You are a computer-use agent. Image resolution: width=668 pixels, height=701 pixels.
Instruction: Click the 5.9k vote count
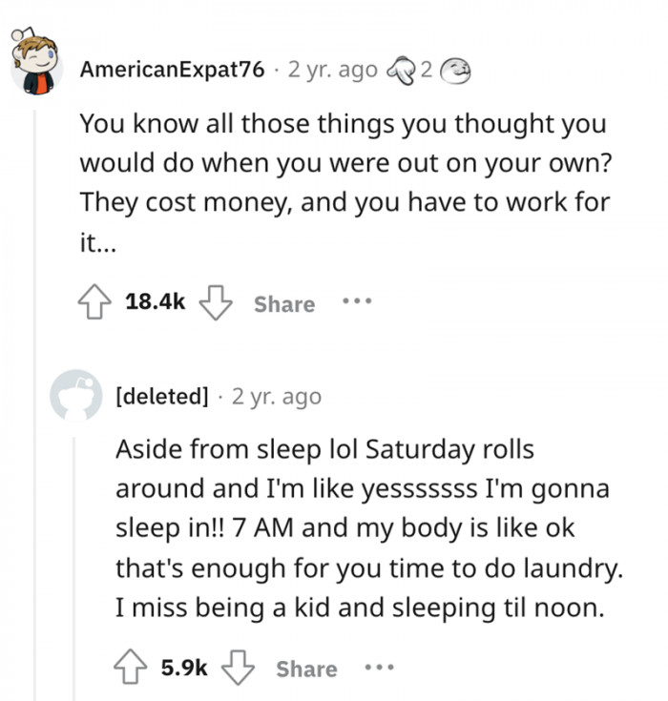[x=182, y=669]
